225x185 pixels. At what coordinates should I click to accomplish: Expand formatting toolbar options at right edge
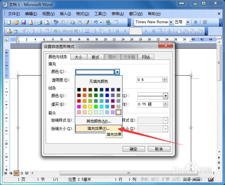pyautogui.click(x=221, y=23)
